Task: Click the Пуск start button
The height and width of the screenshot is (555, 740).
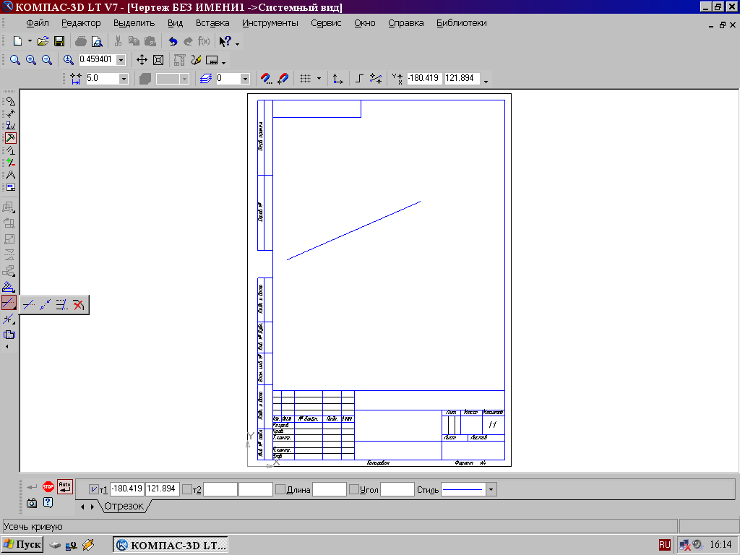Action: coord(22,545)
